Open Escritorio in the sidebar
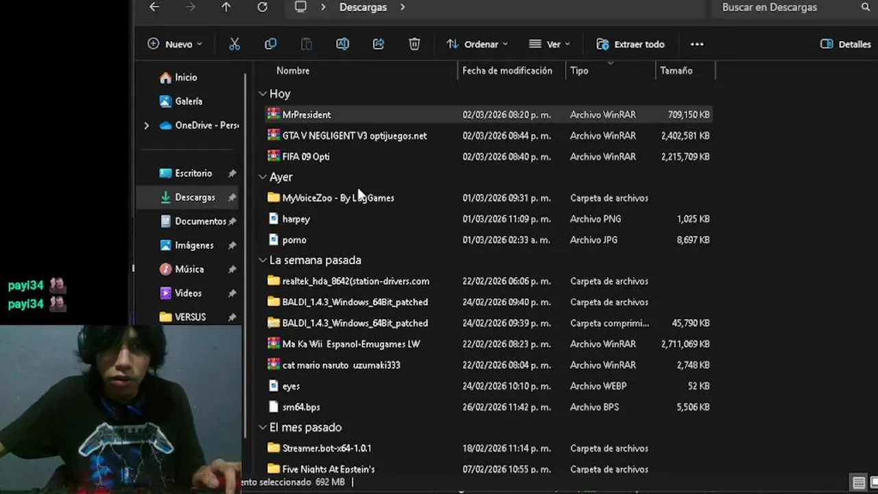 (x=186, y=174)
